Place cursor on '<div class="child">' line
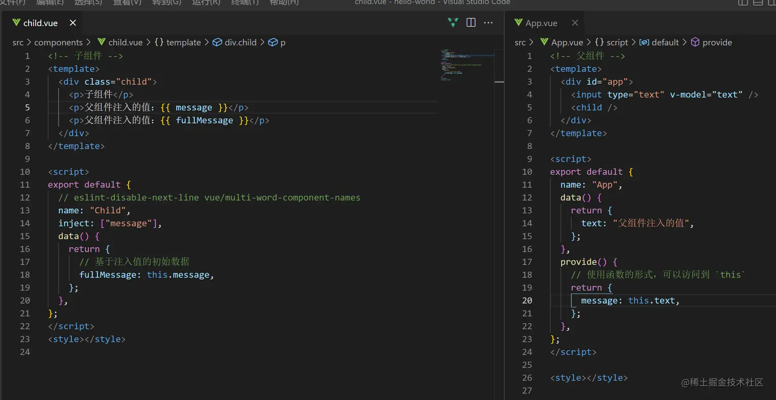 [x=108, y=82]
